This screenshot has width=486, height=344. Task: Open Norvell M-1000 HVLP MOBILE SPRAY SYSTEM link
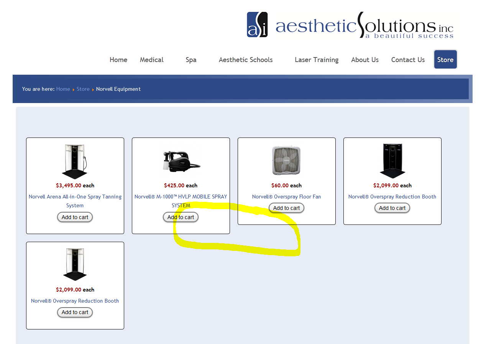tap(181, 201)
